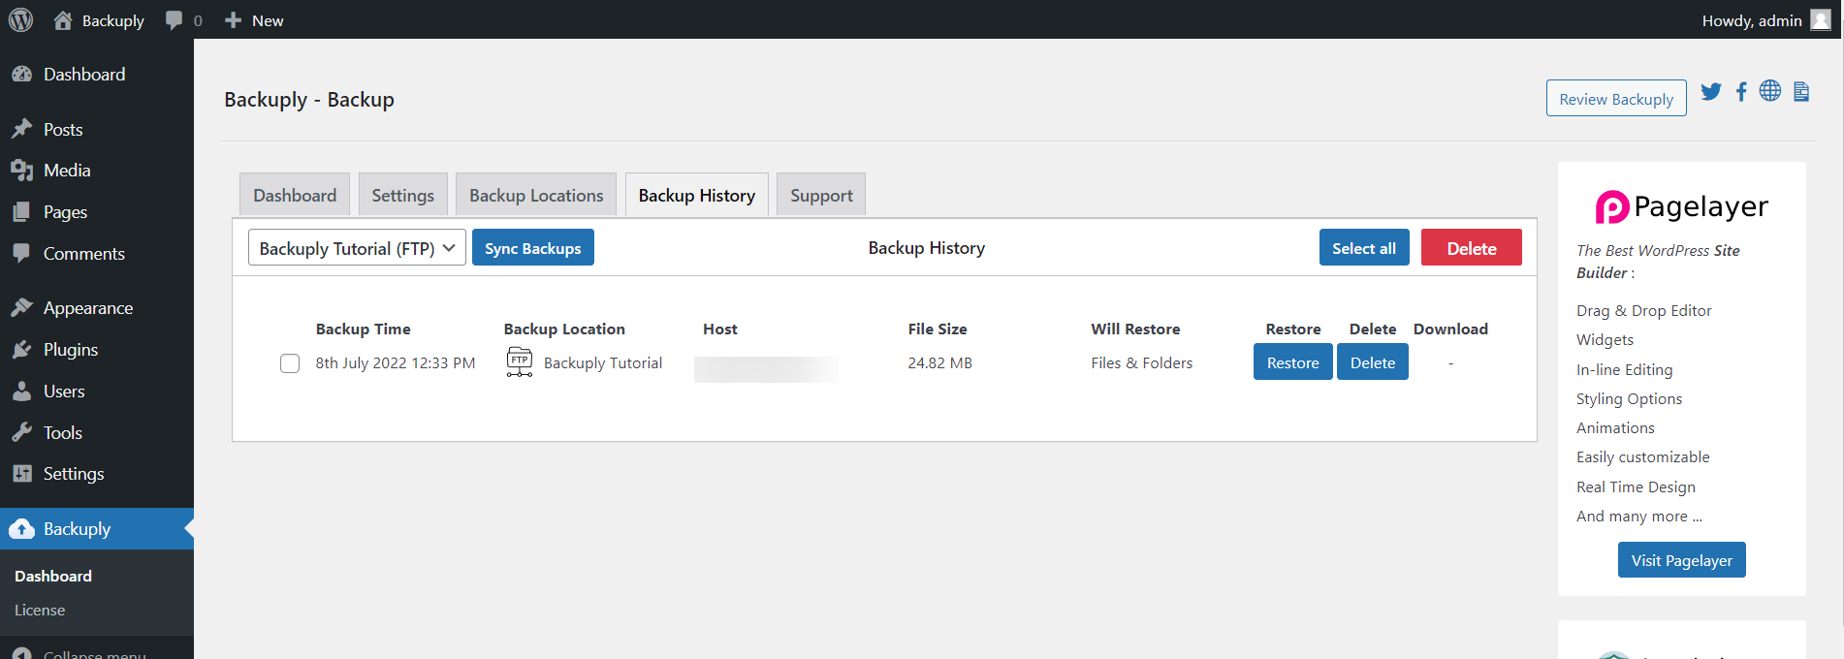Open the Backuply Tutorial (FTP) location dropdown
Viewport: 1844px width, 659px height.
click(357, 248)
